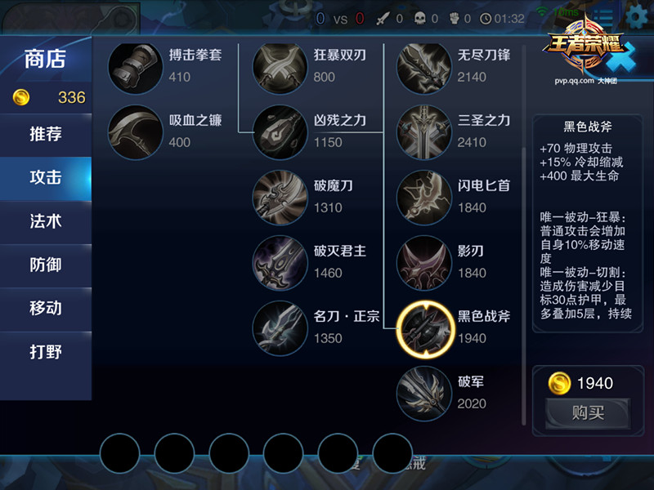
Task: Select the 破魔刀 item icon
Action: pos(280,198)
